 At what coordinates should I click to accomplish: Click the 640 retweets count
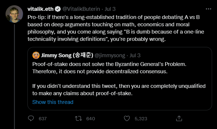coord(91,119)
